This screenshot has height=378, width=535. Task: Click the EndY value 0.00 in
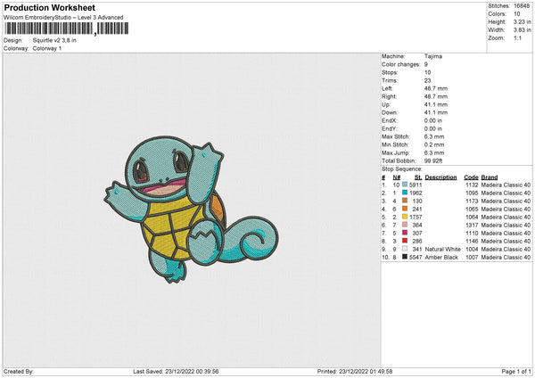pyautogui.click(x=433, y=129)
